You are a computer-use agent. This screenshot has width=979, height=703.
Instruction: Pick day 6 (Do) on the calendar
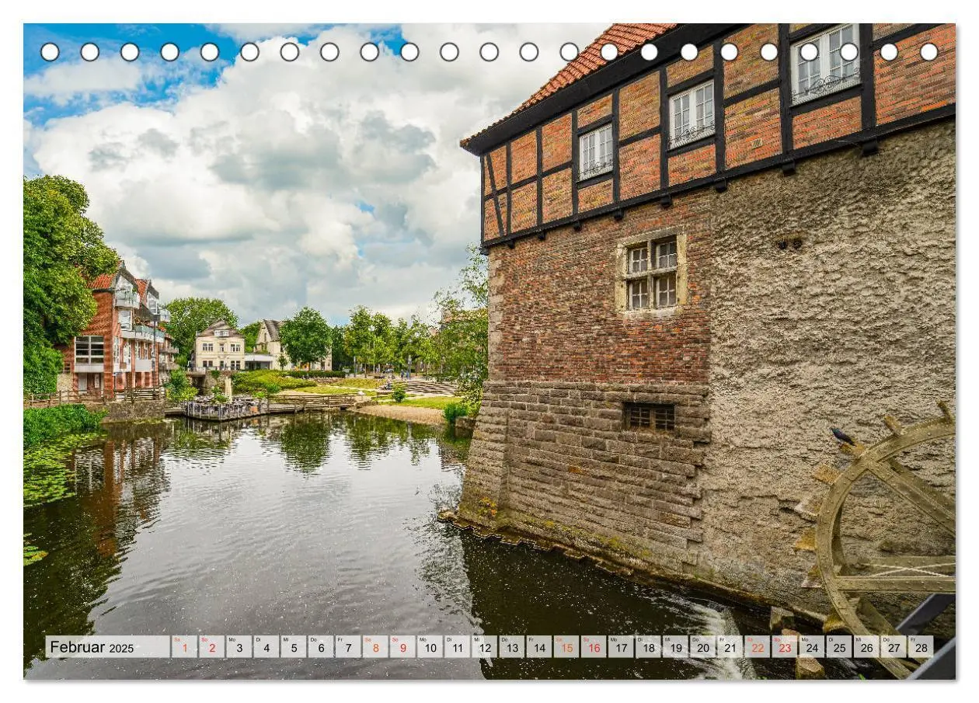[320, 646]
